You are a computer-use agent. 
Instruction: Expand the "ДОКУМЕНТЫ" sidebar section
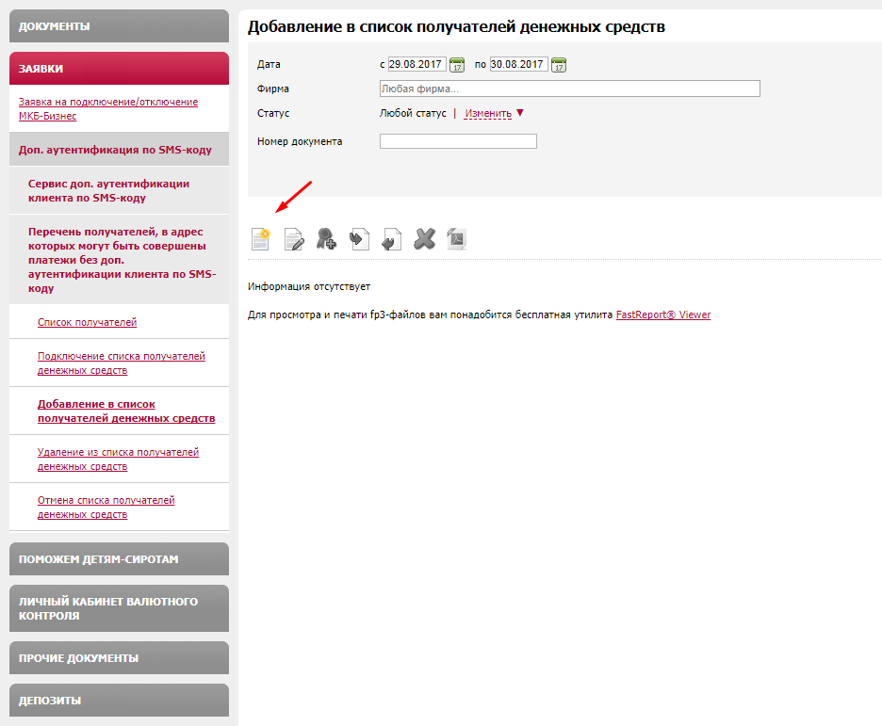[x=119, y=26]
